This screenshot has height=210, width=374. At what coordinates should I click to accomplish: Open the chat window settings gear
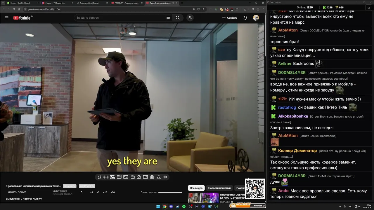369,8
